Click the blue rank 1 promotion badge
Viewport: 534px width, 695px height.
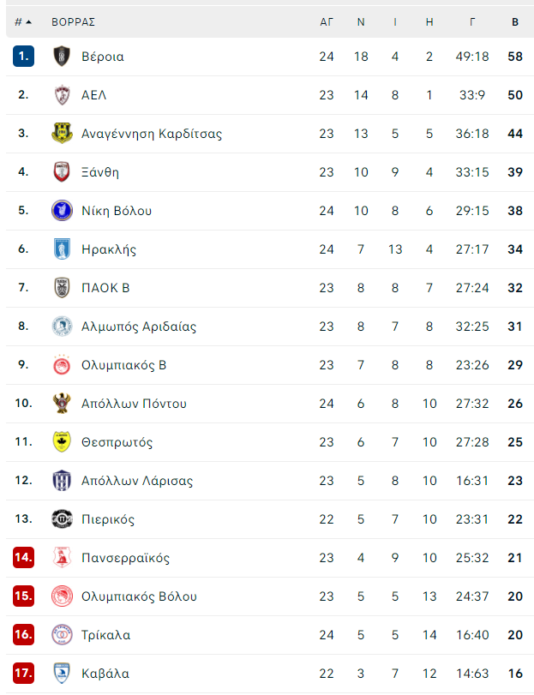(23, 57)
